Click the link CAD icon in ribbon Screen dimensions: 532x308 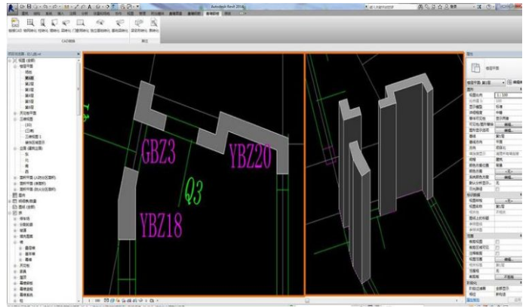15,26
